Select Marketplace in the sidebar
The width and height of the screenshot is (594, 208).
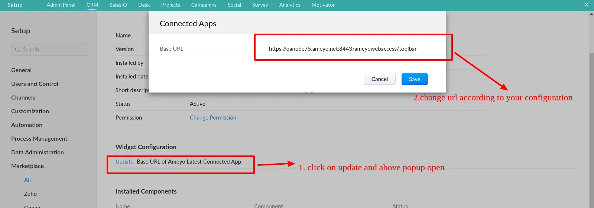click(x=27, y=166)
